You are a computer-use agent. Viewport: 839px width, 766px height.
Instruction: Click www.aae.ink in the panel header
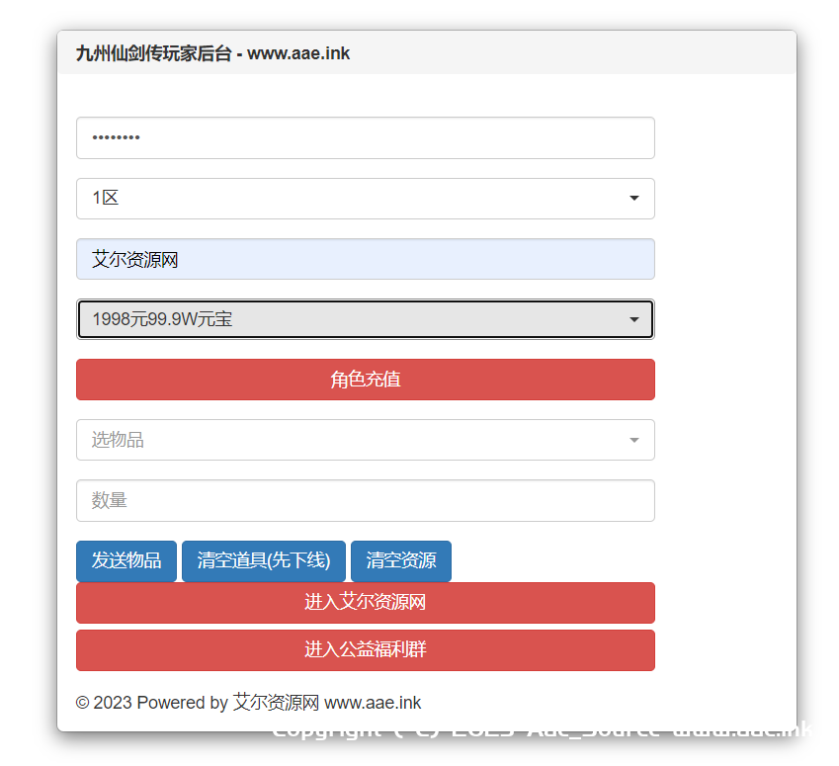(298, 53)
